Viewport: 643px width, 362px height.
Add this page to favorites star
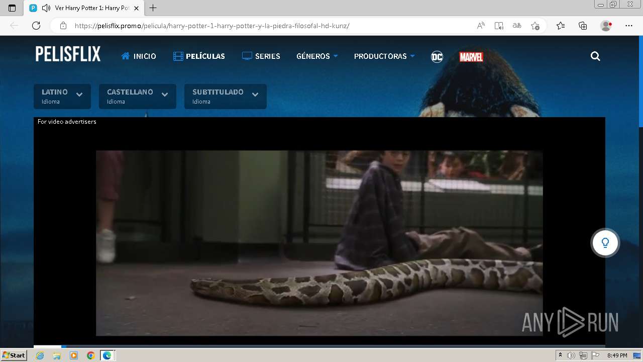535,26
